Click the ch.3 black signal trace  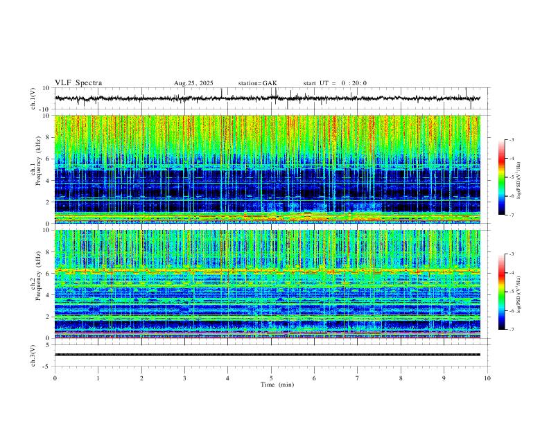(268, 355)
